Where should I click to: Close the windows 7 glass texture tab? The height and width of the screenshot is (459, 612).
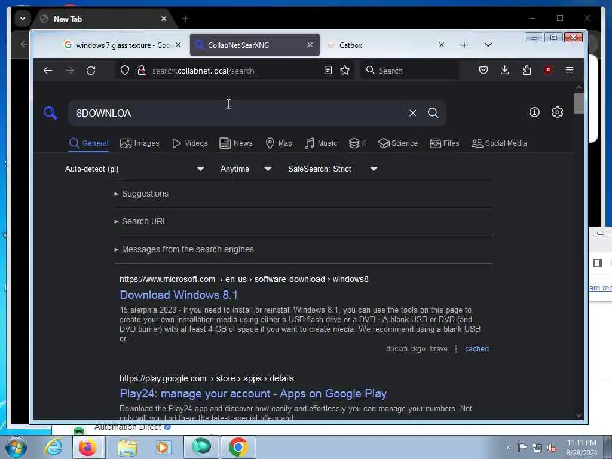[x=178, y=45]
